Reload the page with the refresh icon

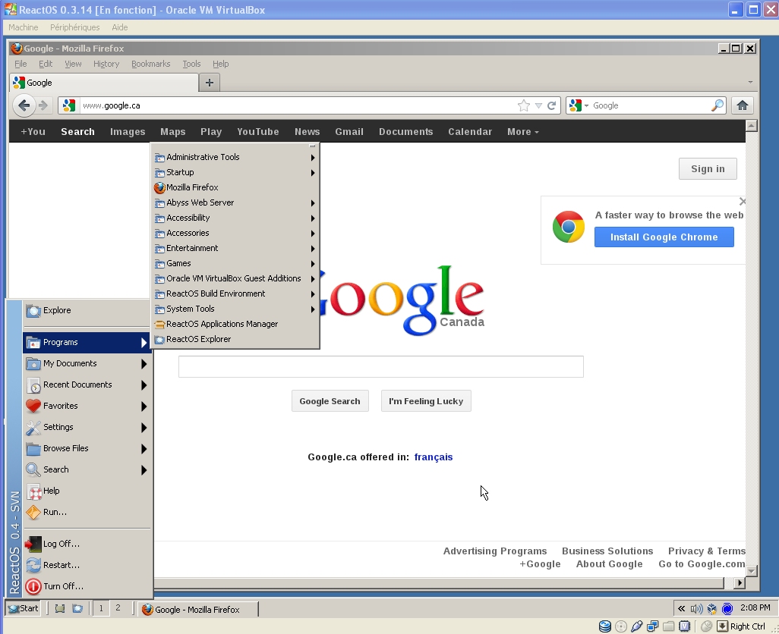(x=551, y=105)
